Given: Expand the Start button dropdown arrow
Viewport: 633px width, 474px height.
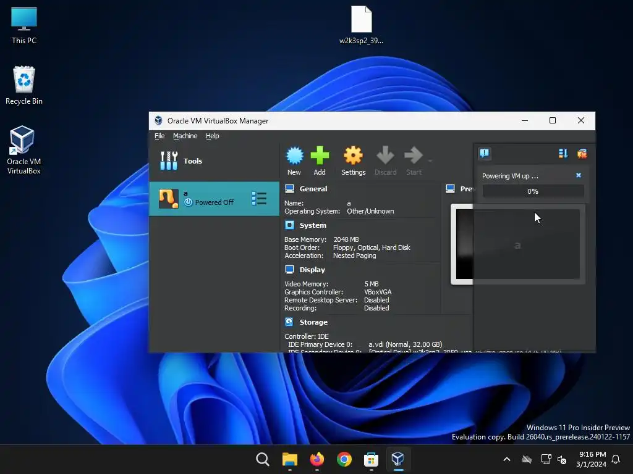Looking at the screenshot, I should pos(430,161).
